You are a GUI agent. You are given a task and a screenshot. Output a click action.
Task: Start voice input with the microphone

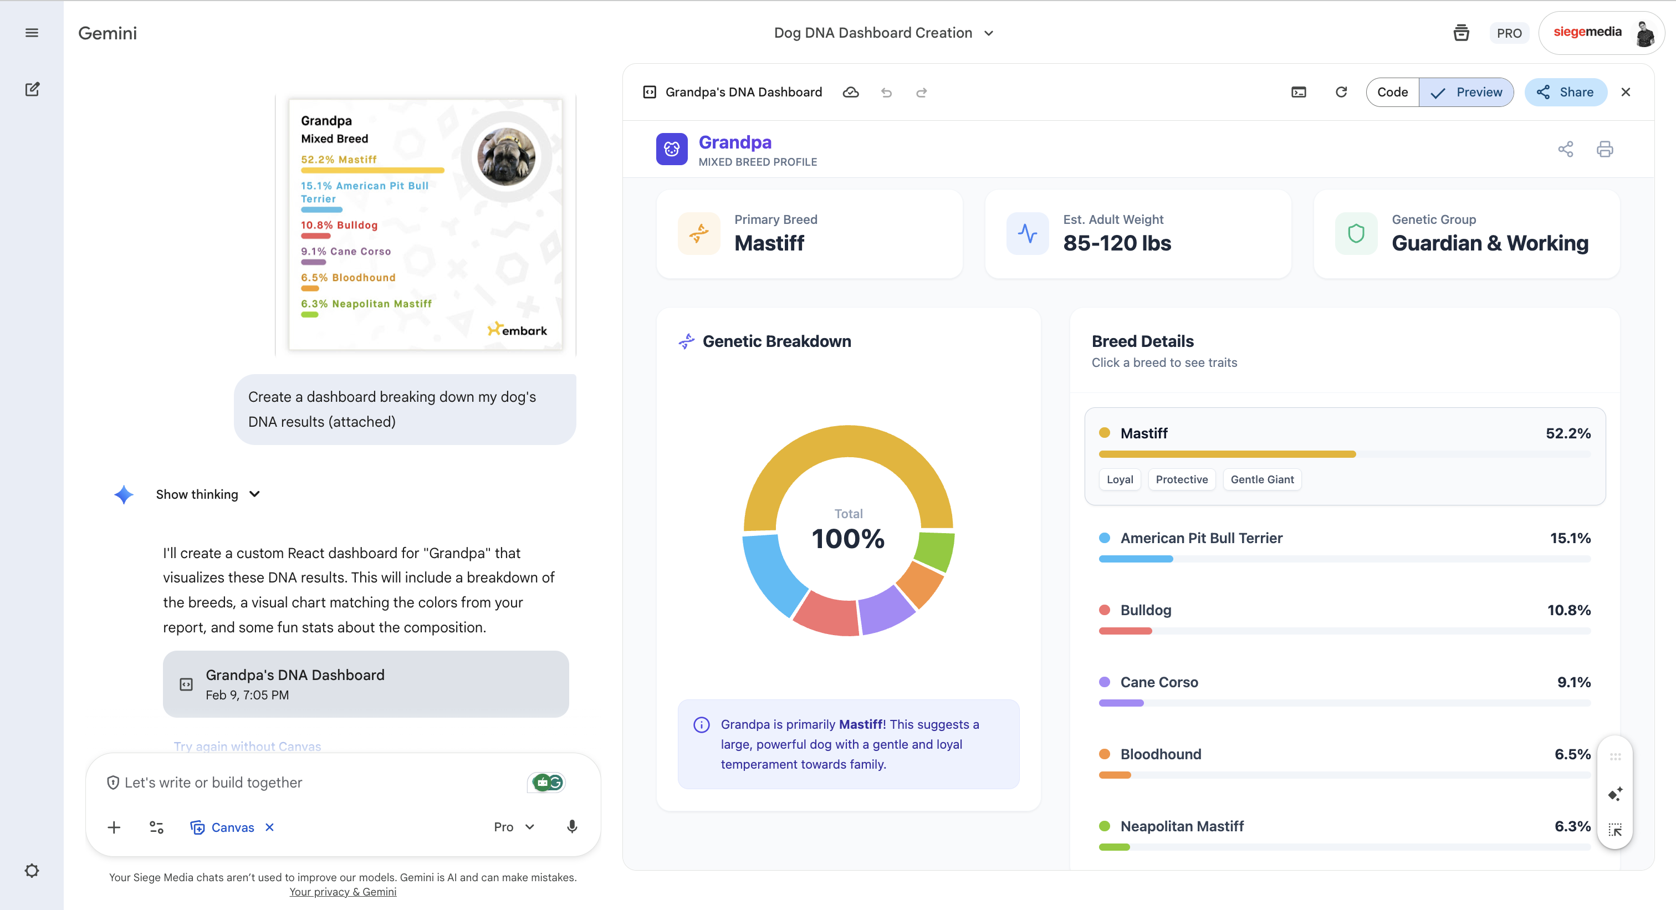coord(572,827)
